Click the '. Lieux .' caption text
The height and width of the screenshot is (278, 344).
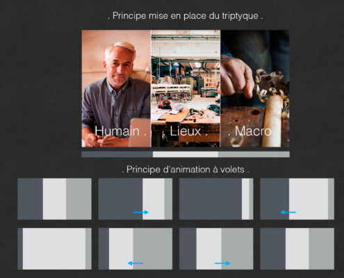click(186, 131)
